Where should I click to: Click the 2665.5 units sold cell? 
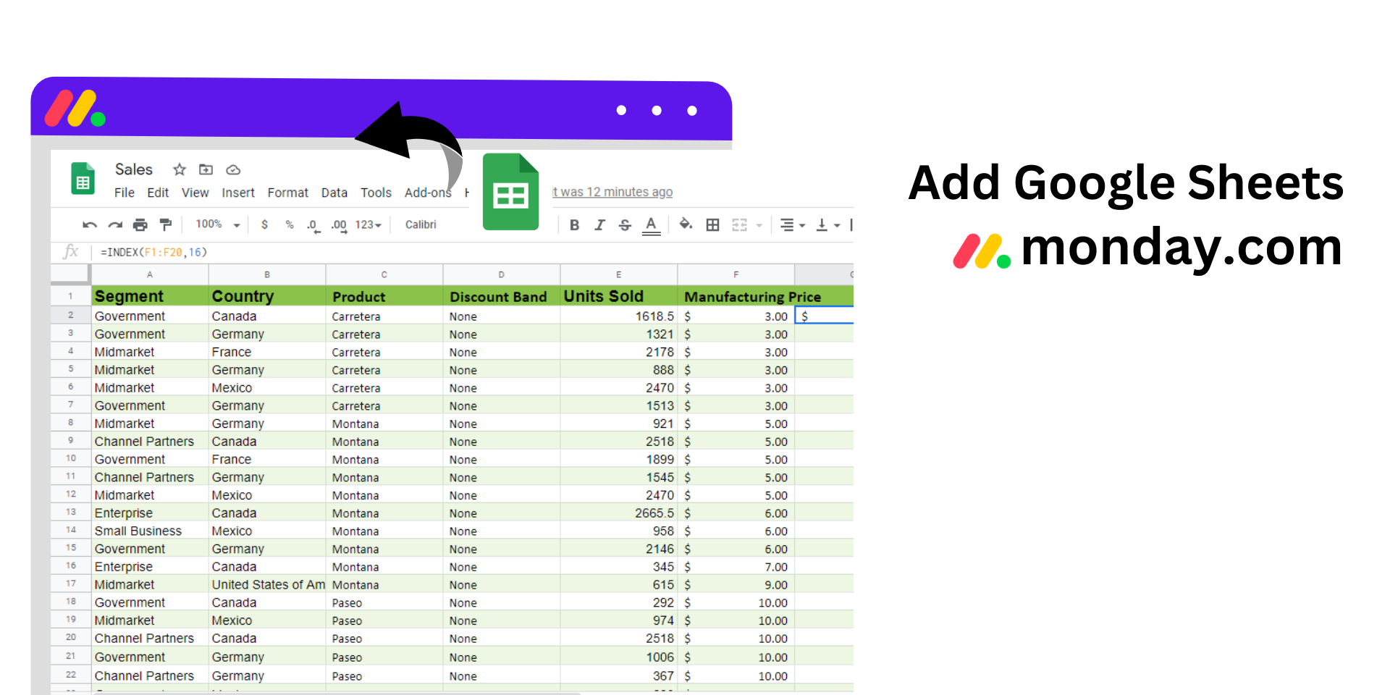[619, 513]
